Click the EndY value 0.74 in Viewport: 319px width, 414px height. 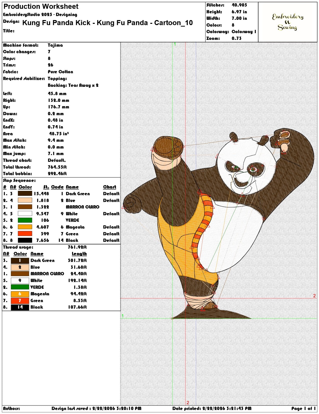click(55, 127)
